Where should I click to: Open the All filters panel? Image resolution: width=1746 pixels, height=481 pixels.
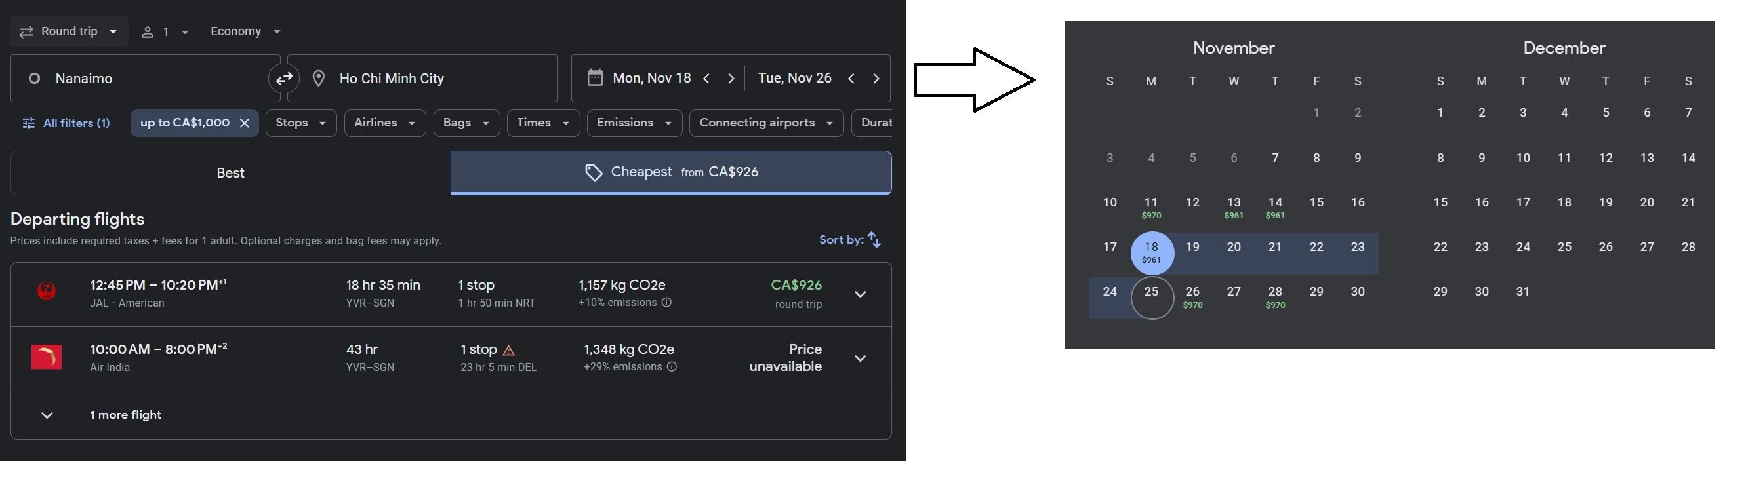[66, 123]
